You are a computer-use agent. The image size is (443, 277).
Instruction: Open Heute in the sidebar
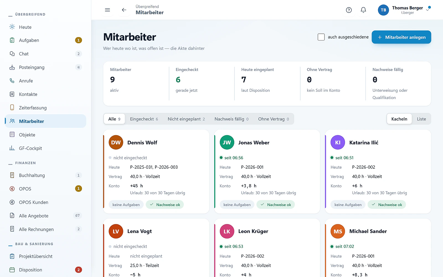46,27
